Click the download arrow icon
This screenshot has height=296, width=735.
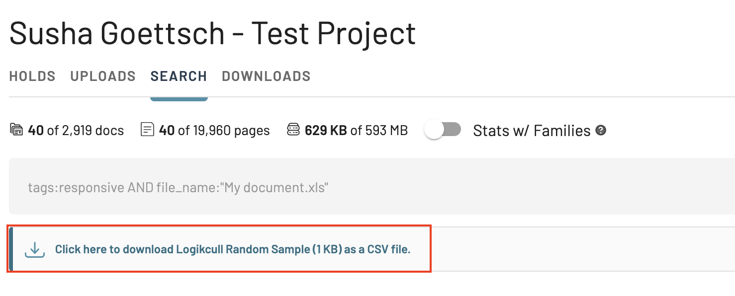pyautogui.click(x=35, y=249)
